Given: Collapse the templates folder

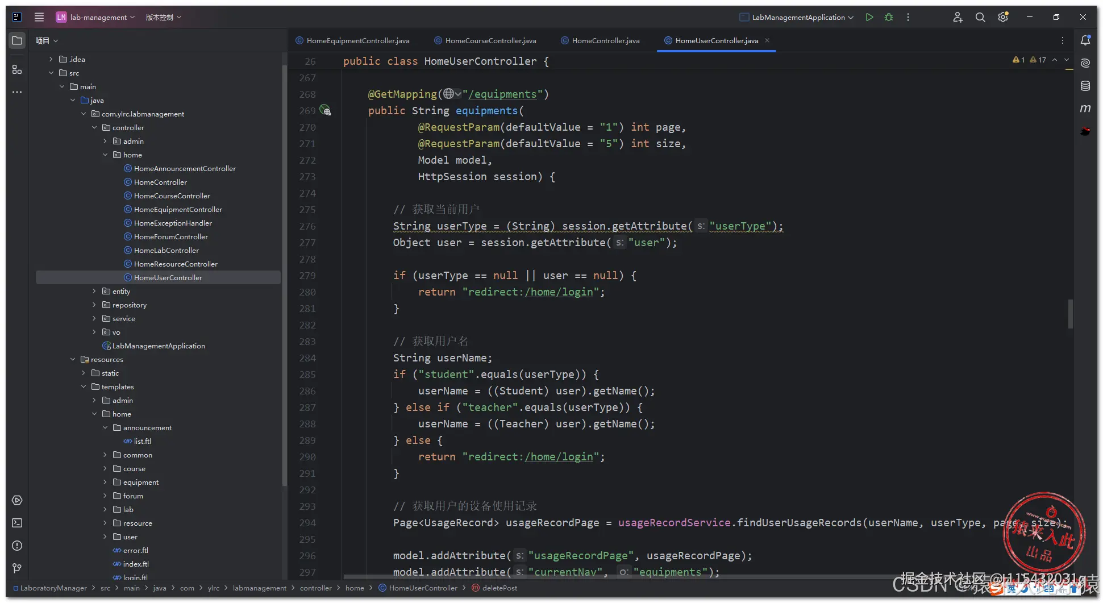Looking at the screenshot, I should point(84,386).
